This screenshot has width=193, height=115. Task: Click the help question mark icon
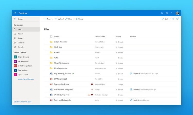point(172,13)
